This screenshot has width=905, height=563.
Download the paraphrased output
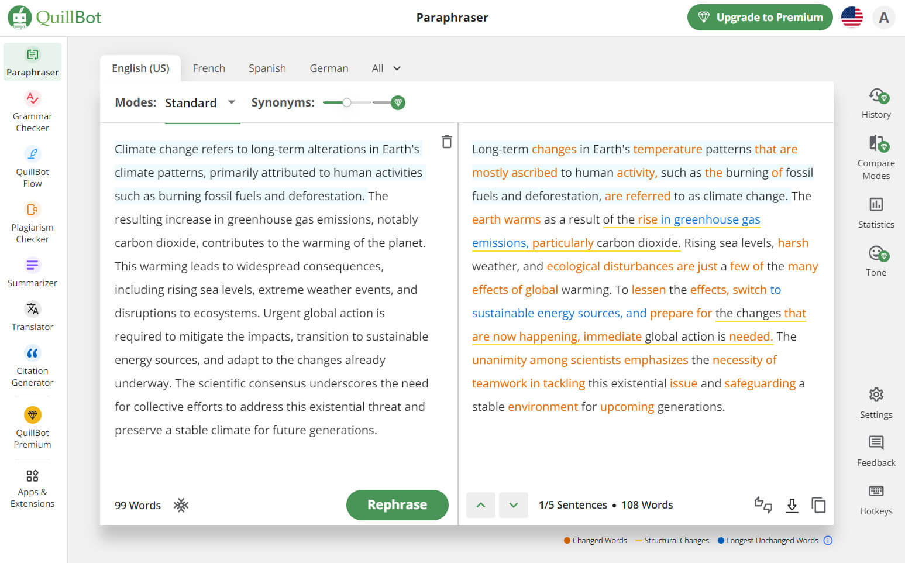[x=792, y=505]
